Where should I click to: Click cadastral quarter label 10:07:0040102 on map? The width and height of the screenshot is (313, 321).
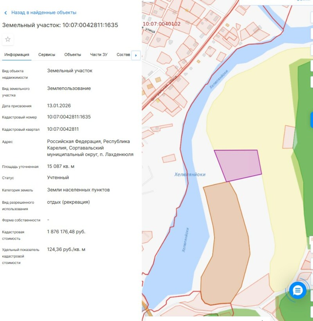[x=162, y=24]
